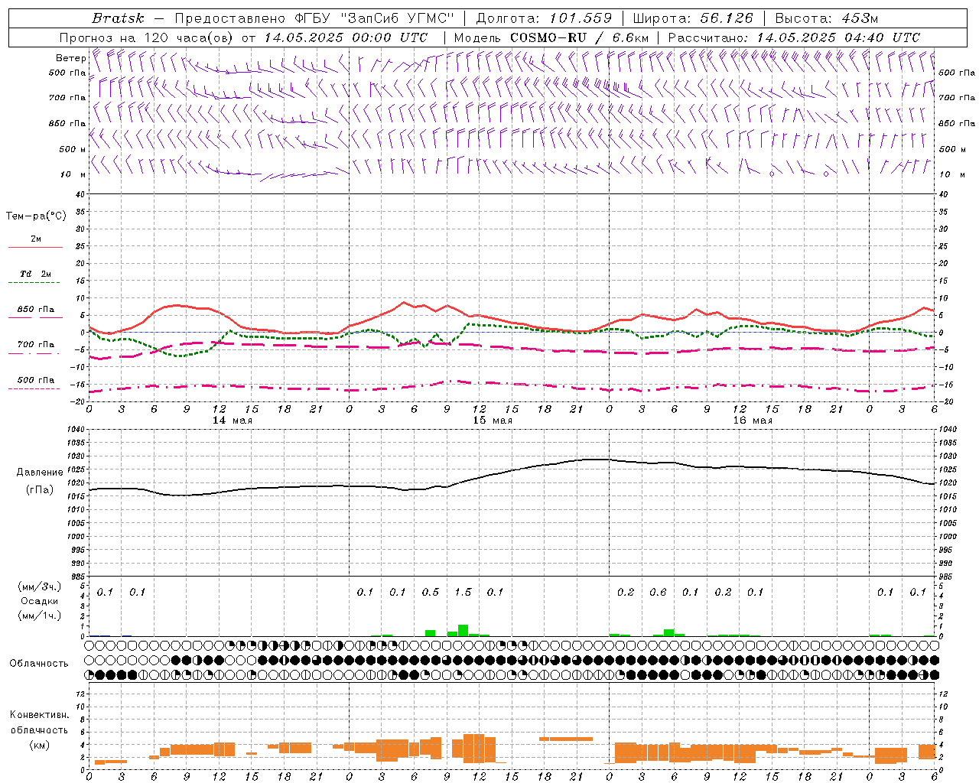This screenshot has width=979, height=783.
Task: Click '700 гПа' entry in temperature legend
Action: [x=36, y=345]
